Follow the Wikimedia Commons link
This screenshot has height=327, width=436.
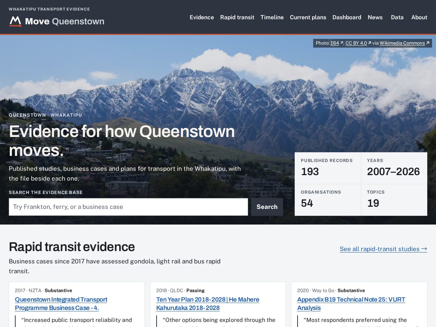point(404,43)
